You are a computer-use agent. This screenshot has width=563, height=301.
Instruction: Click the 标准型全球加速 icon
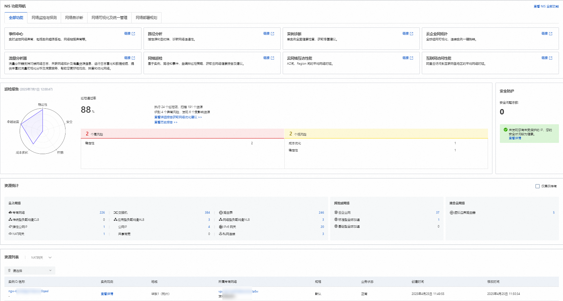click(x=336, y=220)
